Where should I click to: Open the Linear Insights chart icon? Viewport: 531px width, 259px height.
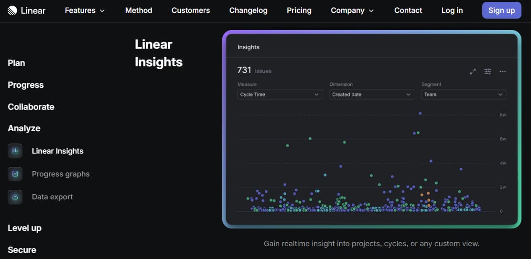15,151
